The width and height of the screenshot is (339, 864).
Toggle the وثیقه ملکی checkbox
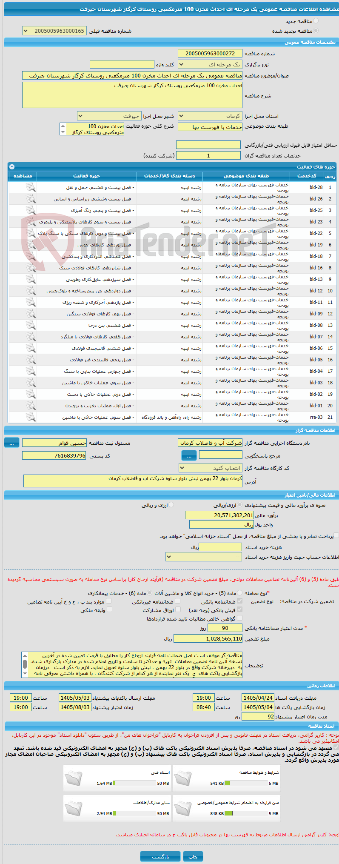point(109,609)
